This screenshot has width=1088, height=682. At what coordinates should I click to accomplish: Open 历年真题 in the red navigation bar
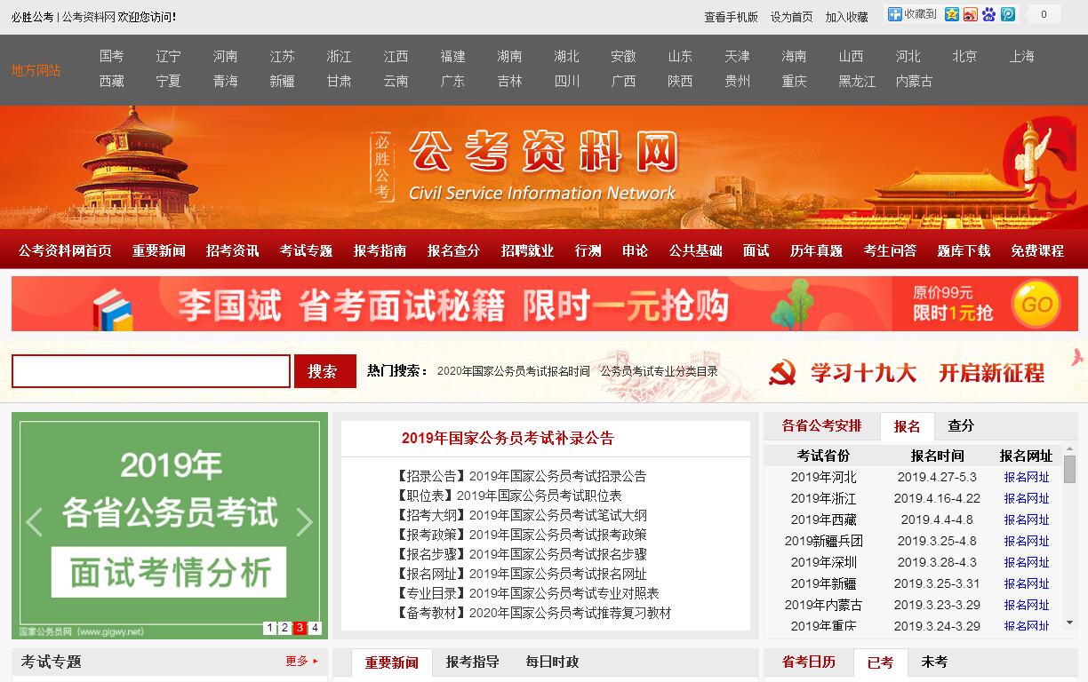tap(816, 250)
